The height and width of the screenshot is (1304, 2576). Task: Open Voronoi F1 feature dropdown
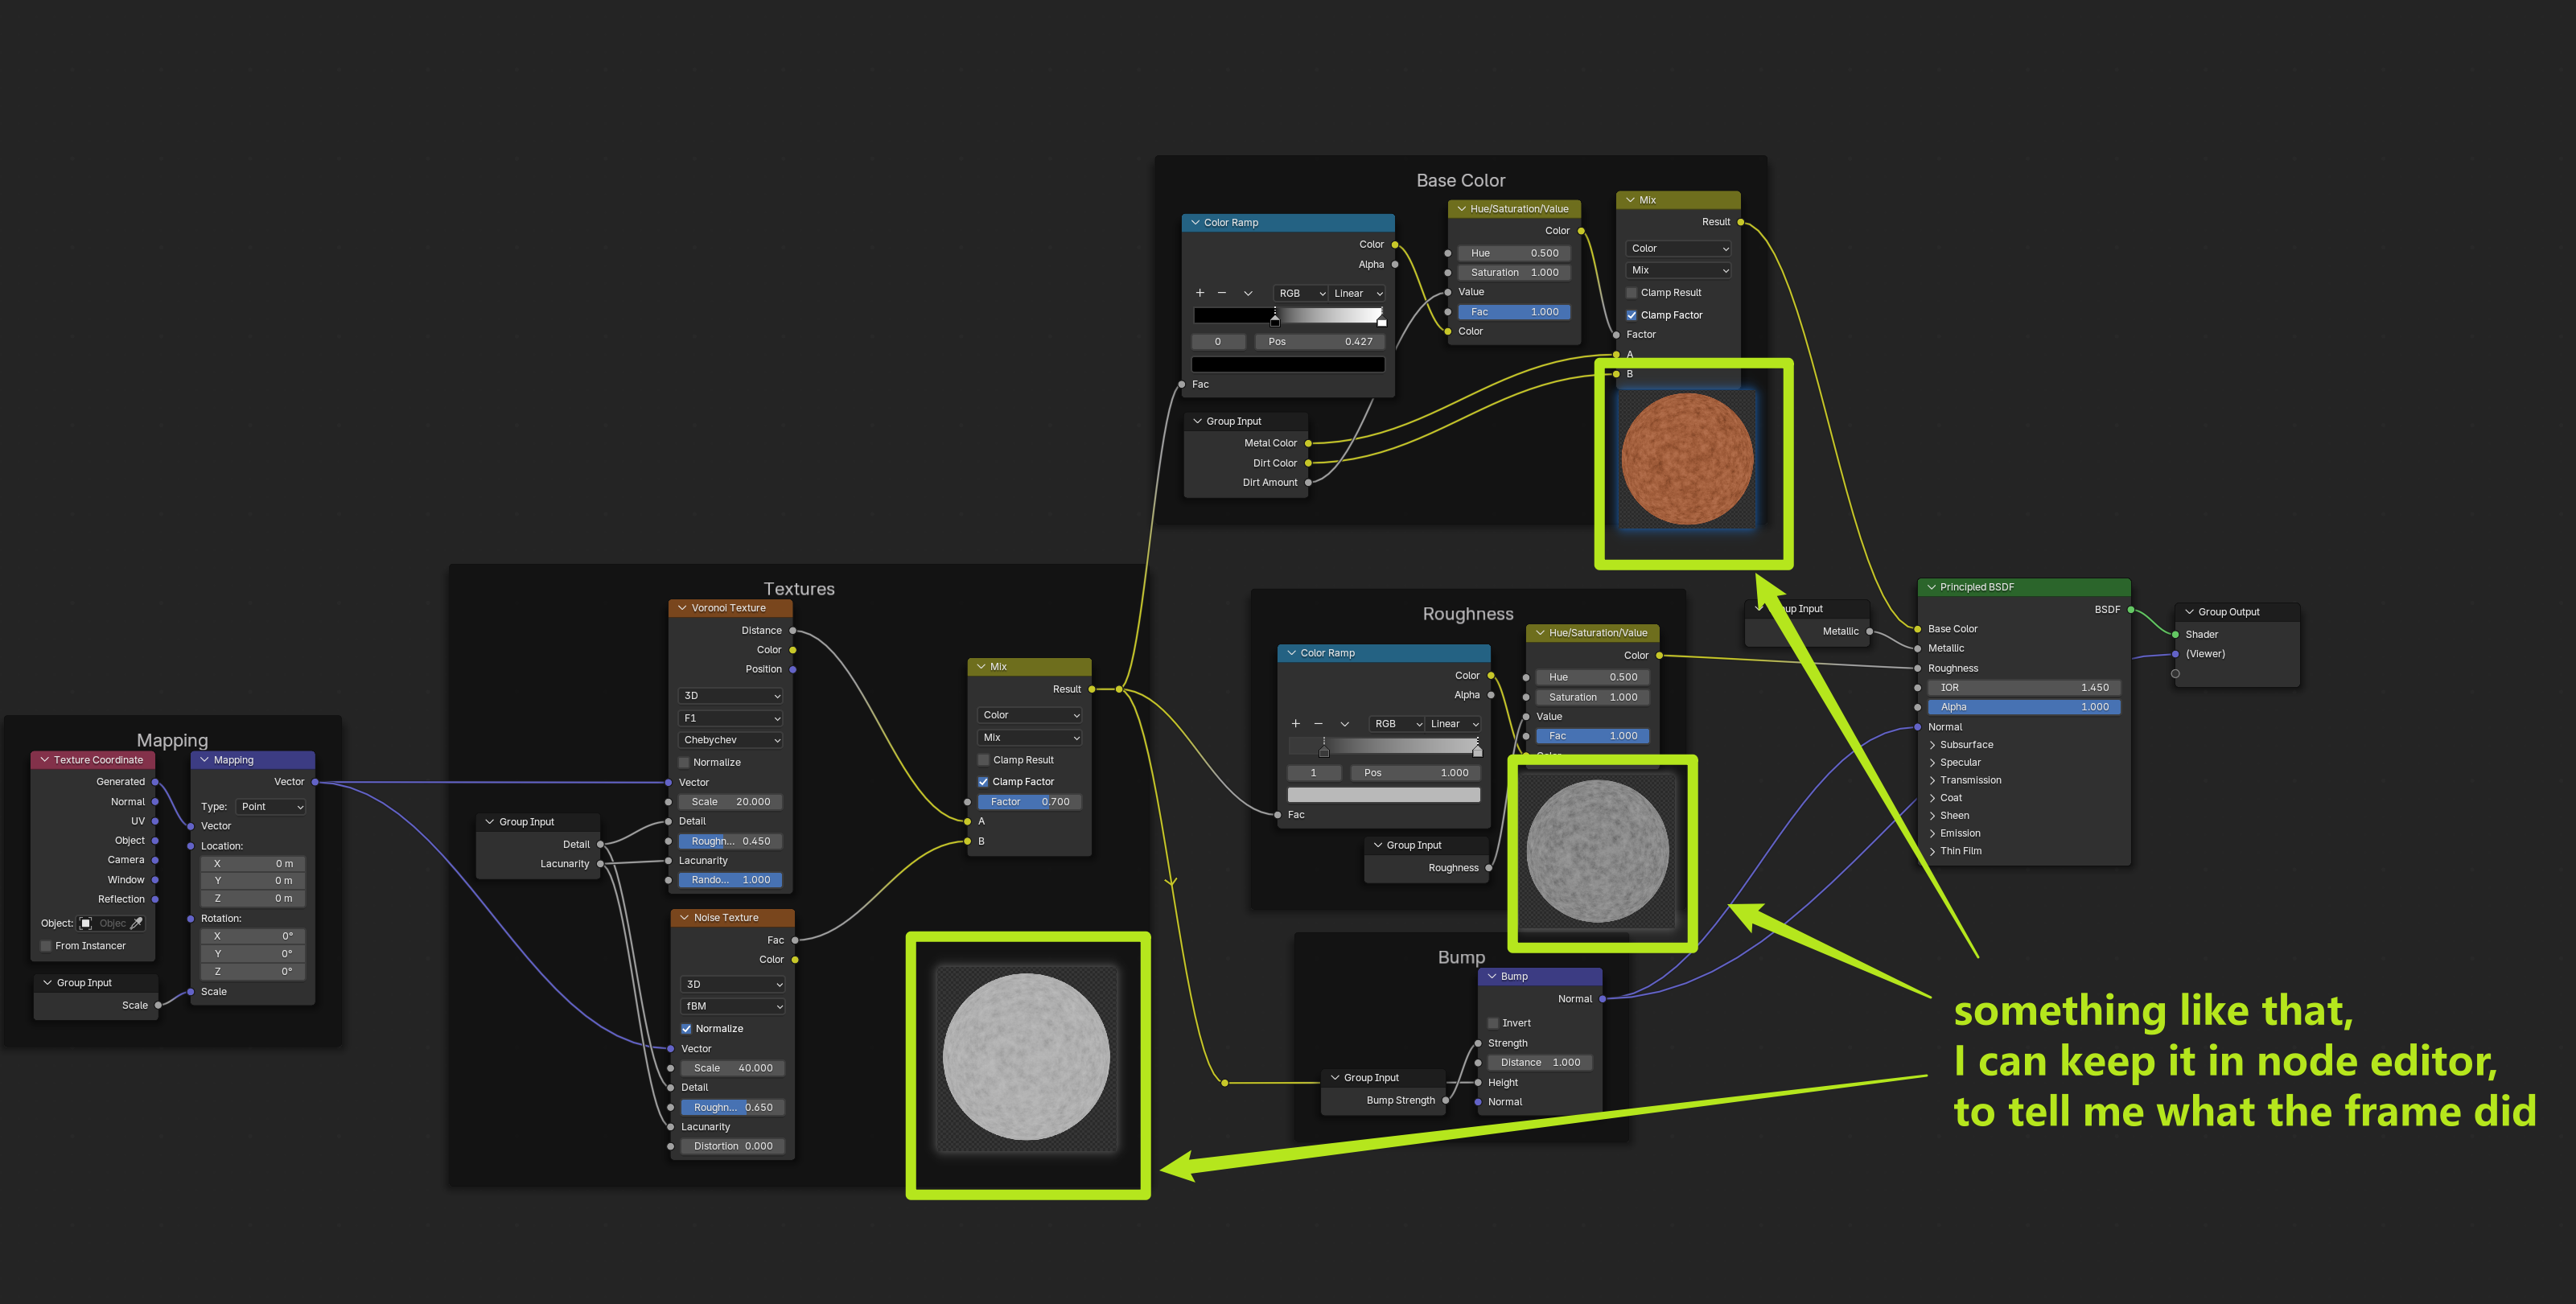[730, 718]
